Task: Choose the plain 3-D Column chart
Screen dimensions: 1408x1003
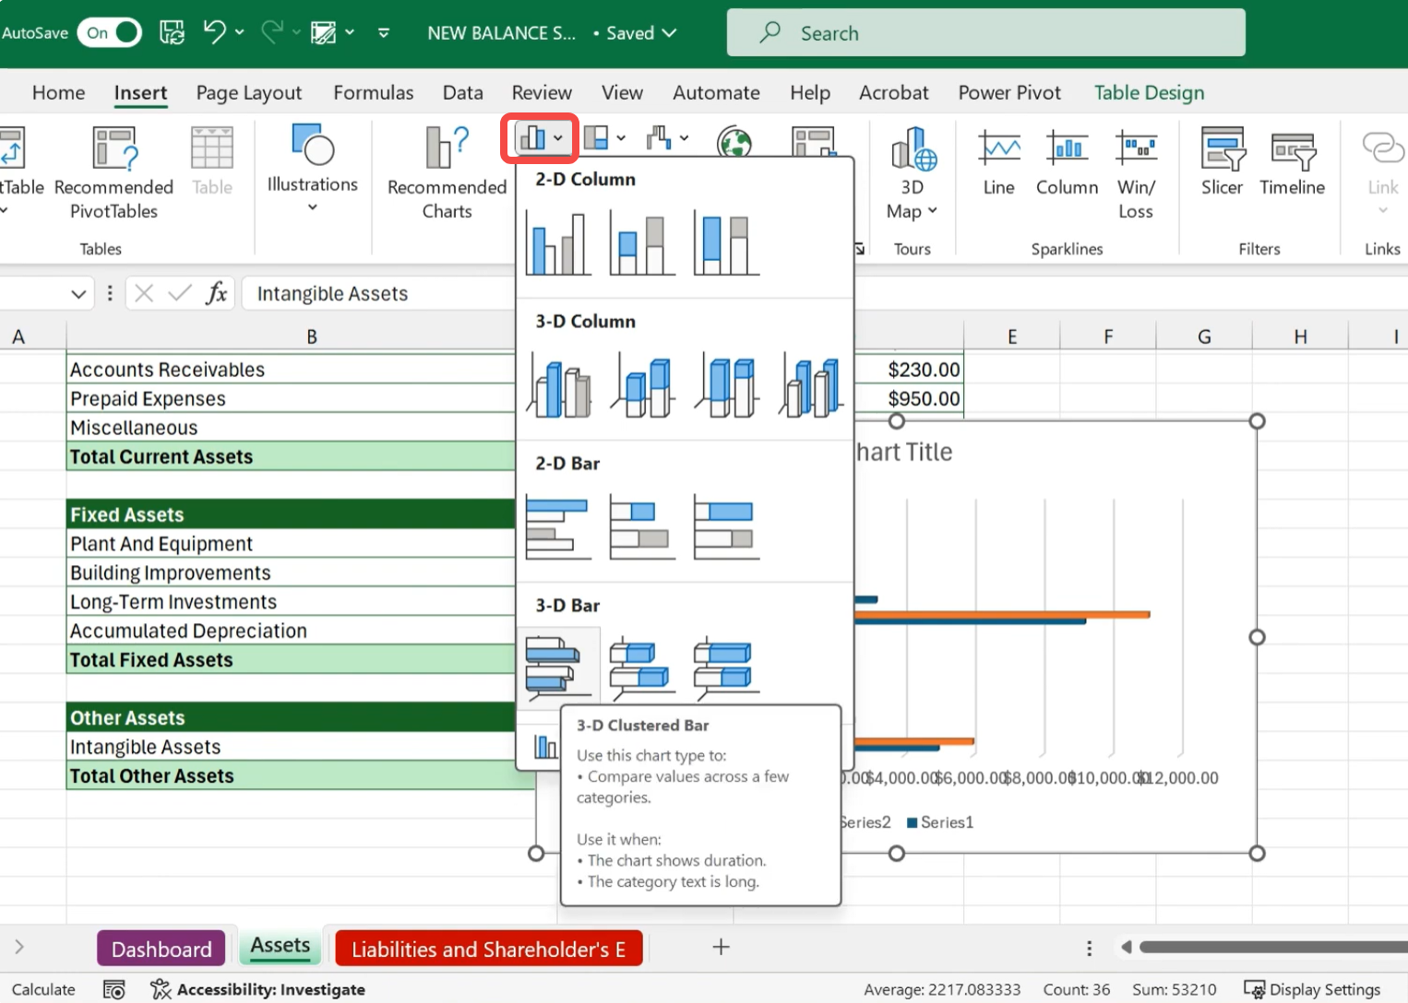Action: pyautogui.click(x=810, y=384)
